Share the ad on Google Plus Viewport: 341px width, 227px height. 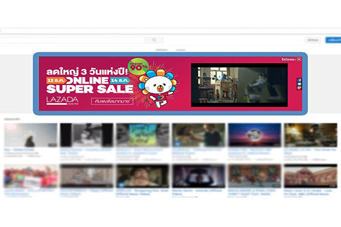click(300, 88)
